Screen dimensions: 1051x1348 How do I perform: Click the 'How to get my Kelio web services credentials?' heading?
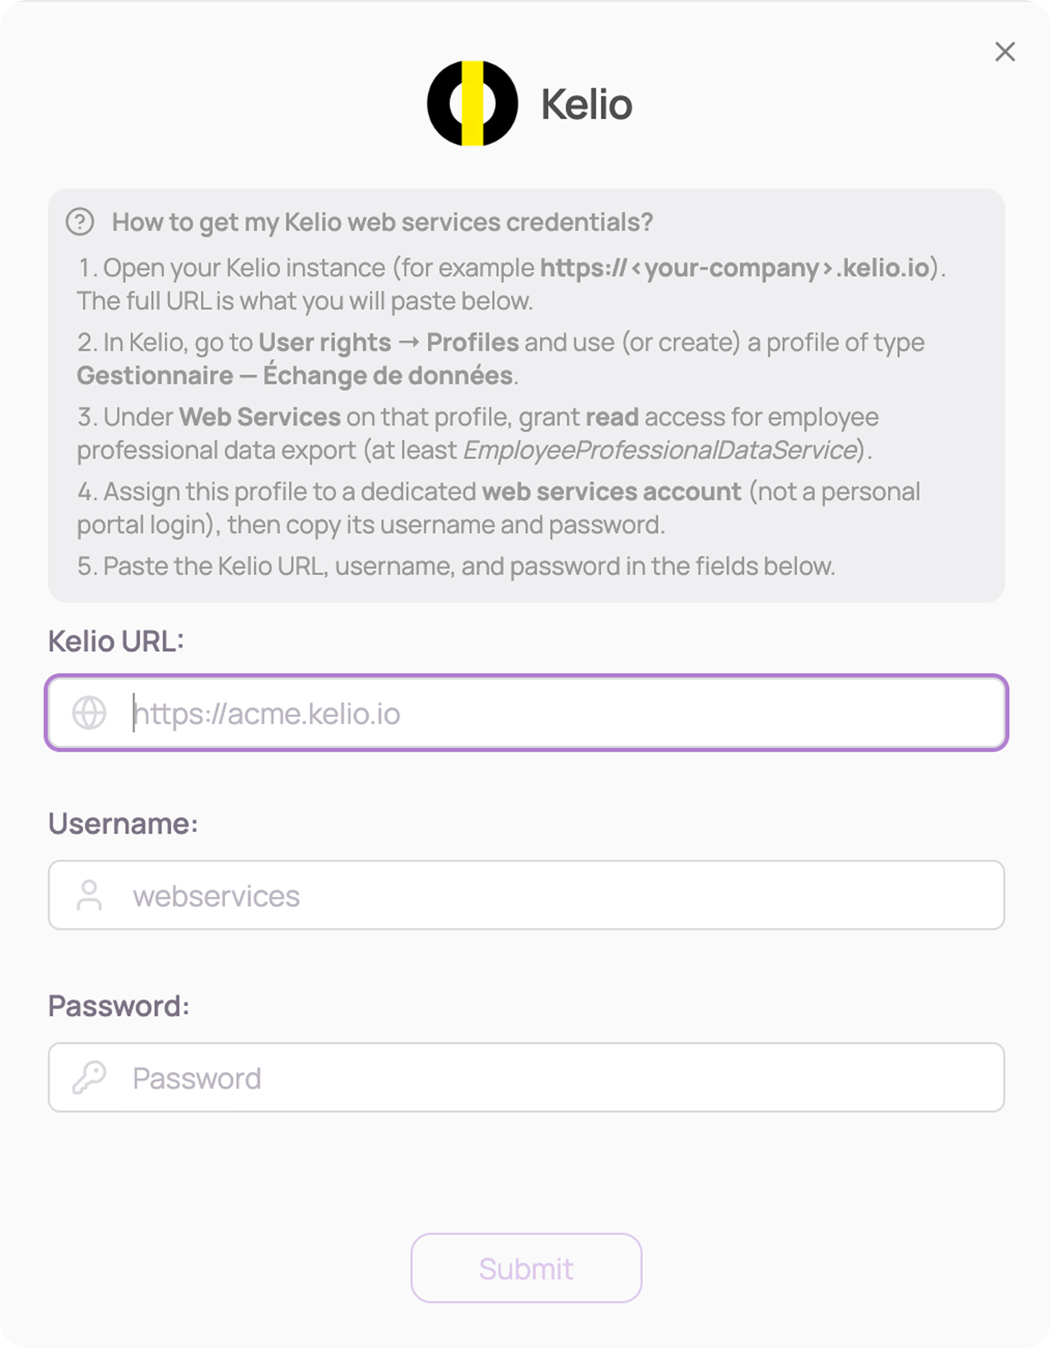coord(383,222)
